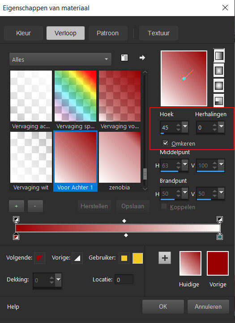The width and height of the screenshot is (235, 323).
Task: Switch to the Kleur tab
Action: (x=23, y=33)
